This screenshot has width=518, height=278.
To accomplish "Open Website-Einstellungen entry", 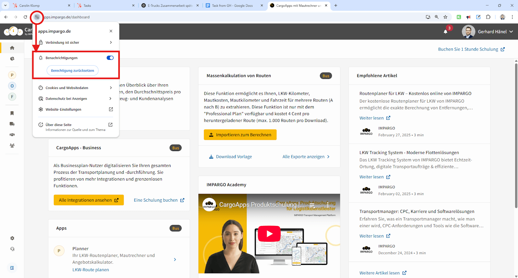I will pyautogui.click(x=76, y=109).
